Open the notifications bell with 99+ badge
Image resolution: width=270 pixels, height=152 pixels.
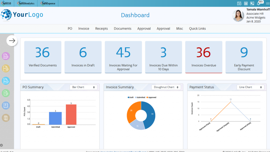pos(259,3)
